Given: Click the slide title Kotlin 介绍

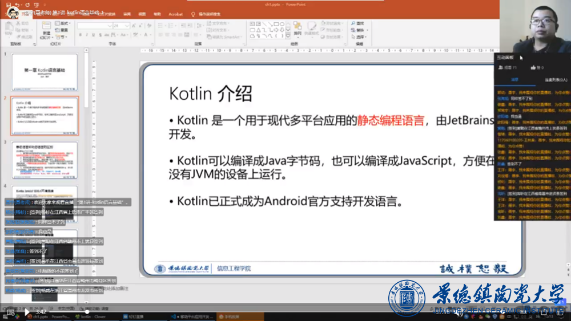Looking at the screenshot, I should [211, 94].
